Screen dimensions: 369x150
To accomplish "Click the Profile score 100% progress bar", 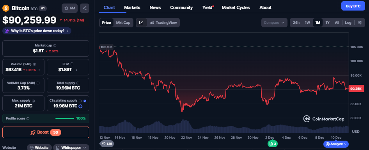I will tap(65, 118).
